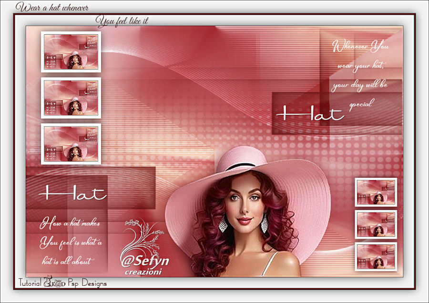Click the "Hat" word above "How a hat makes"
This screenshot has width=429, height=303.
[x=73, y=192]
